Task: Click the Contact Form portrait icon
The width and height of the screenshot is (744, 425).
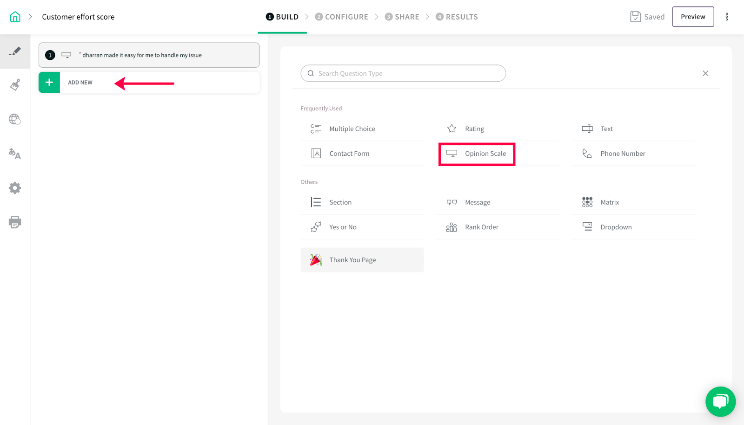Action: (316, 154)
